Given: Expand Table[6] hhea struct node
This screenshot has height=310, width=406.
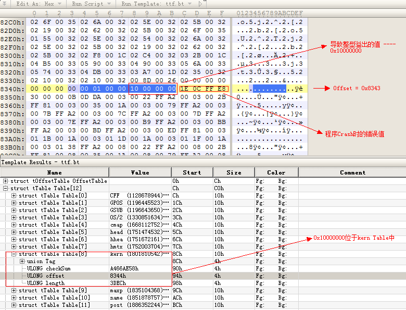Looking at the screenshot, I should (14, 239).
